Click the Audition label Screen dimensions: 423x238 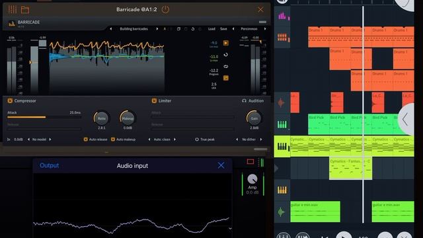tap(256, 100)
